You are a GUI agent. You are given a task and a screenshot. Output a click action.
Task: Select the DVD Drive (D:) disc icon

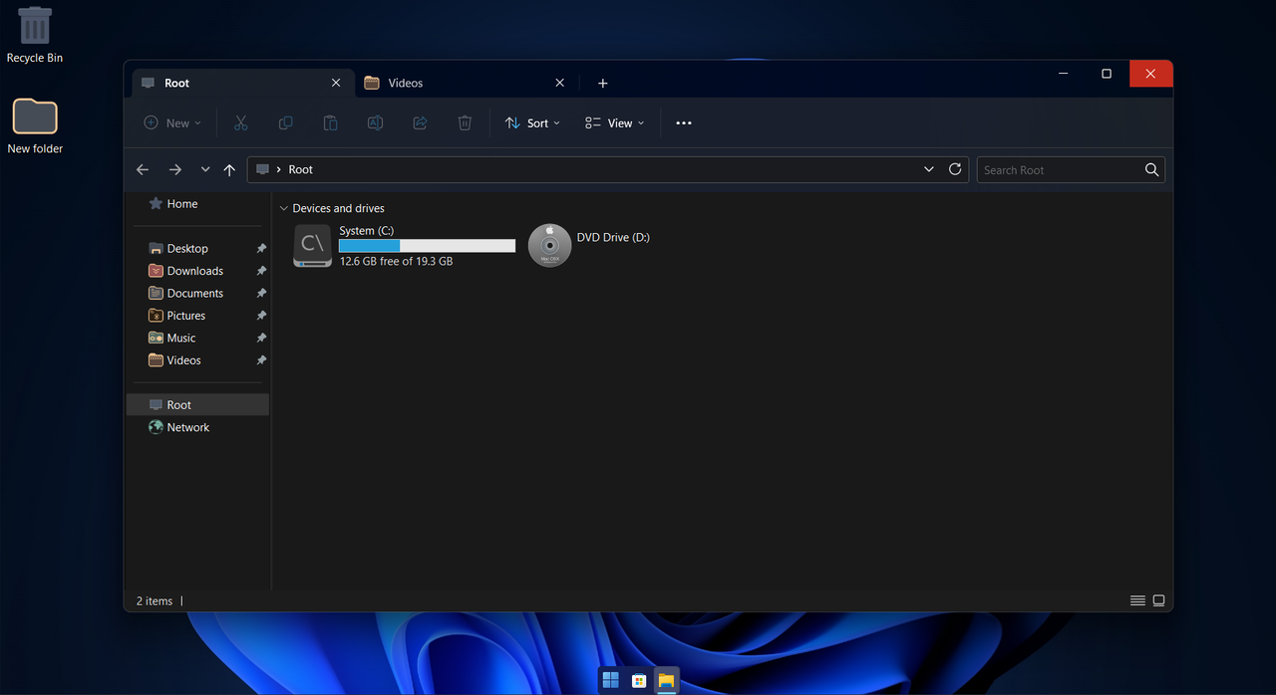coord(549,245)
